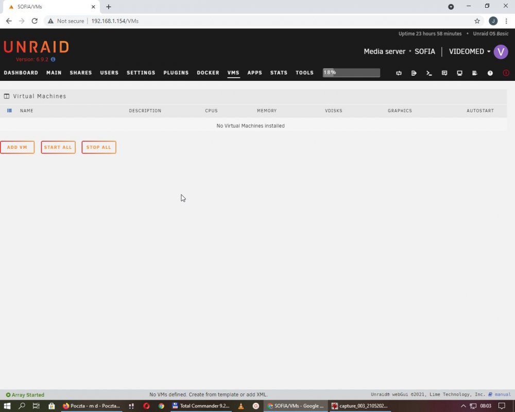
Task: Go to the DASHBOARD tab
Action: [21, 73]
